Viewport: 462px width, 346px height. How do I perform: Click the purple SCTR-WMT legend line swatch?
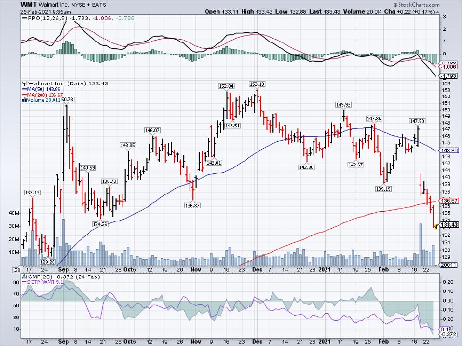pyautogui.click(x=24, y=282)
